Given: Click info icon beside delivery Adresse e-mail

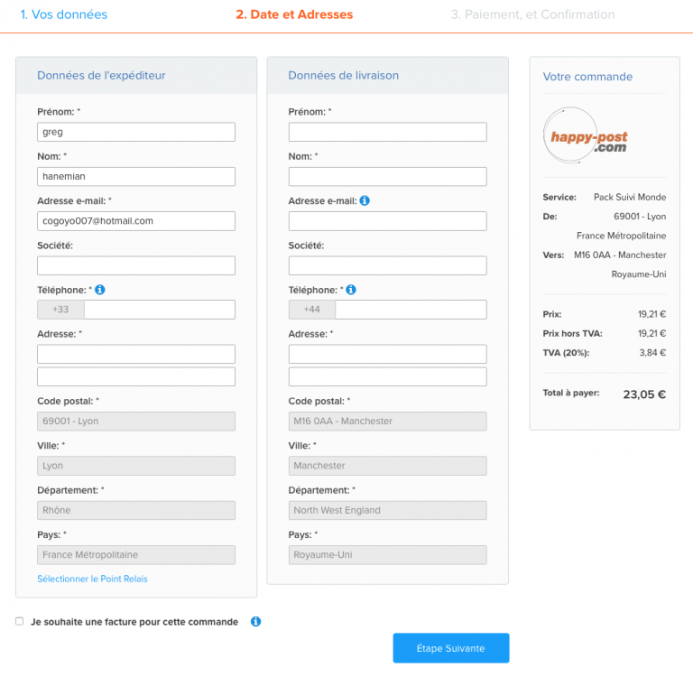Looking at the screenshot, I should pyautogui.click(x=365, y=200).
